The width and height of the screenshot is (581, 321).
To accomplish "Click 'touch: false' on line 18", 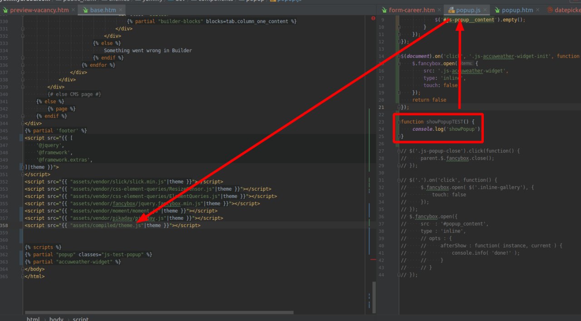I will (x=440, y=85).
